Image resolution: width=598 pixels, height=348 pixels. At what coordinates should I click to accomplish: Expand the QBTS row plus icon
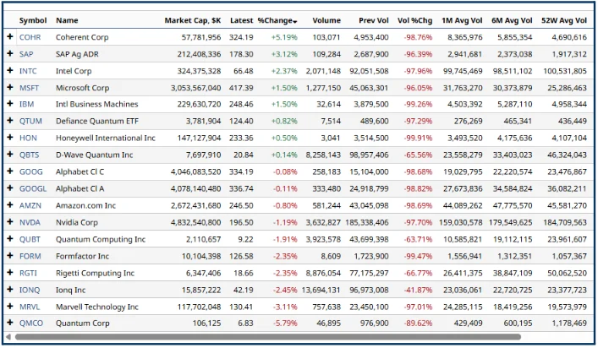(x=10, y=155)
